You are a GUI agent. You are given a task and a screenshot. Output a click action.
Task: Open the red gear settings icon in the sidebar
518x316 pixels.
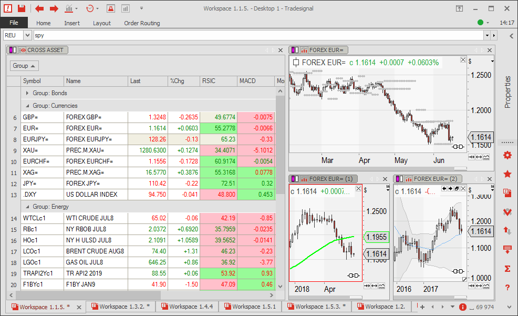507,155
